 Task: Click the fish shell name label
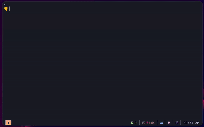point(150,123)
